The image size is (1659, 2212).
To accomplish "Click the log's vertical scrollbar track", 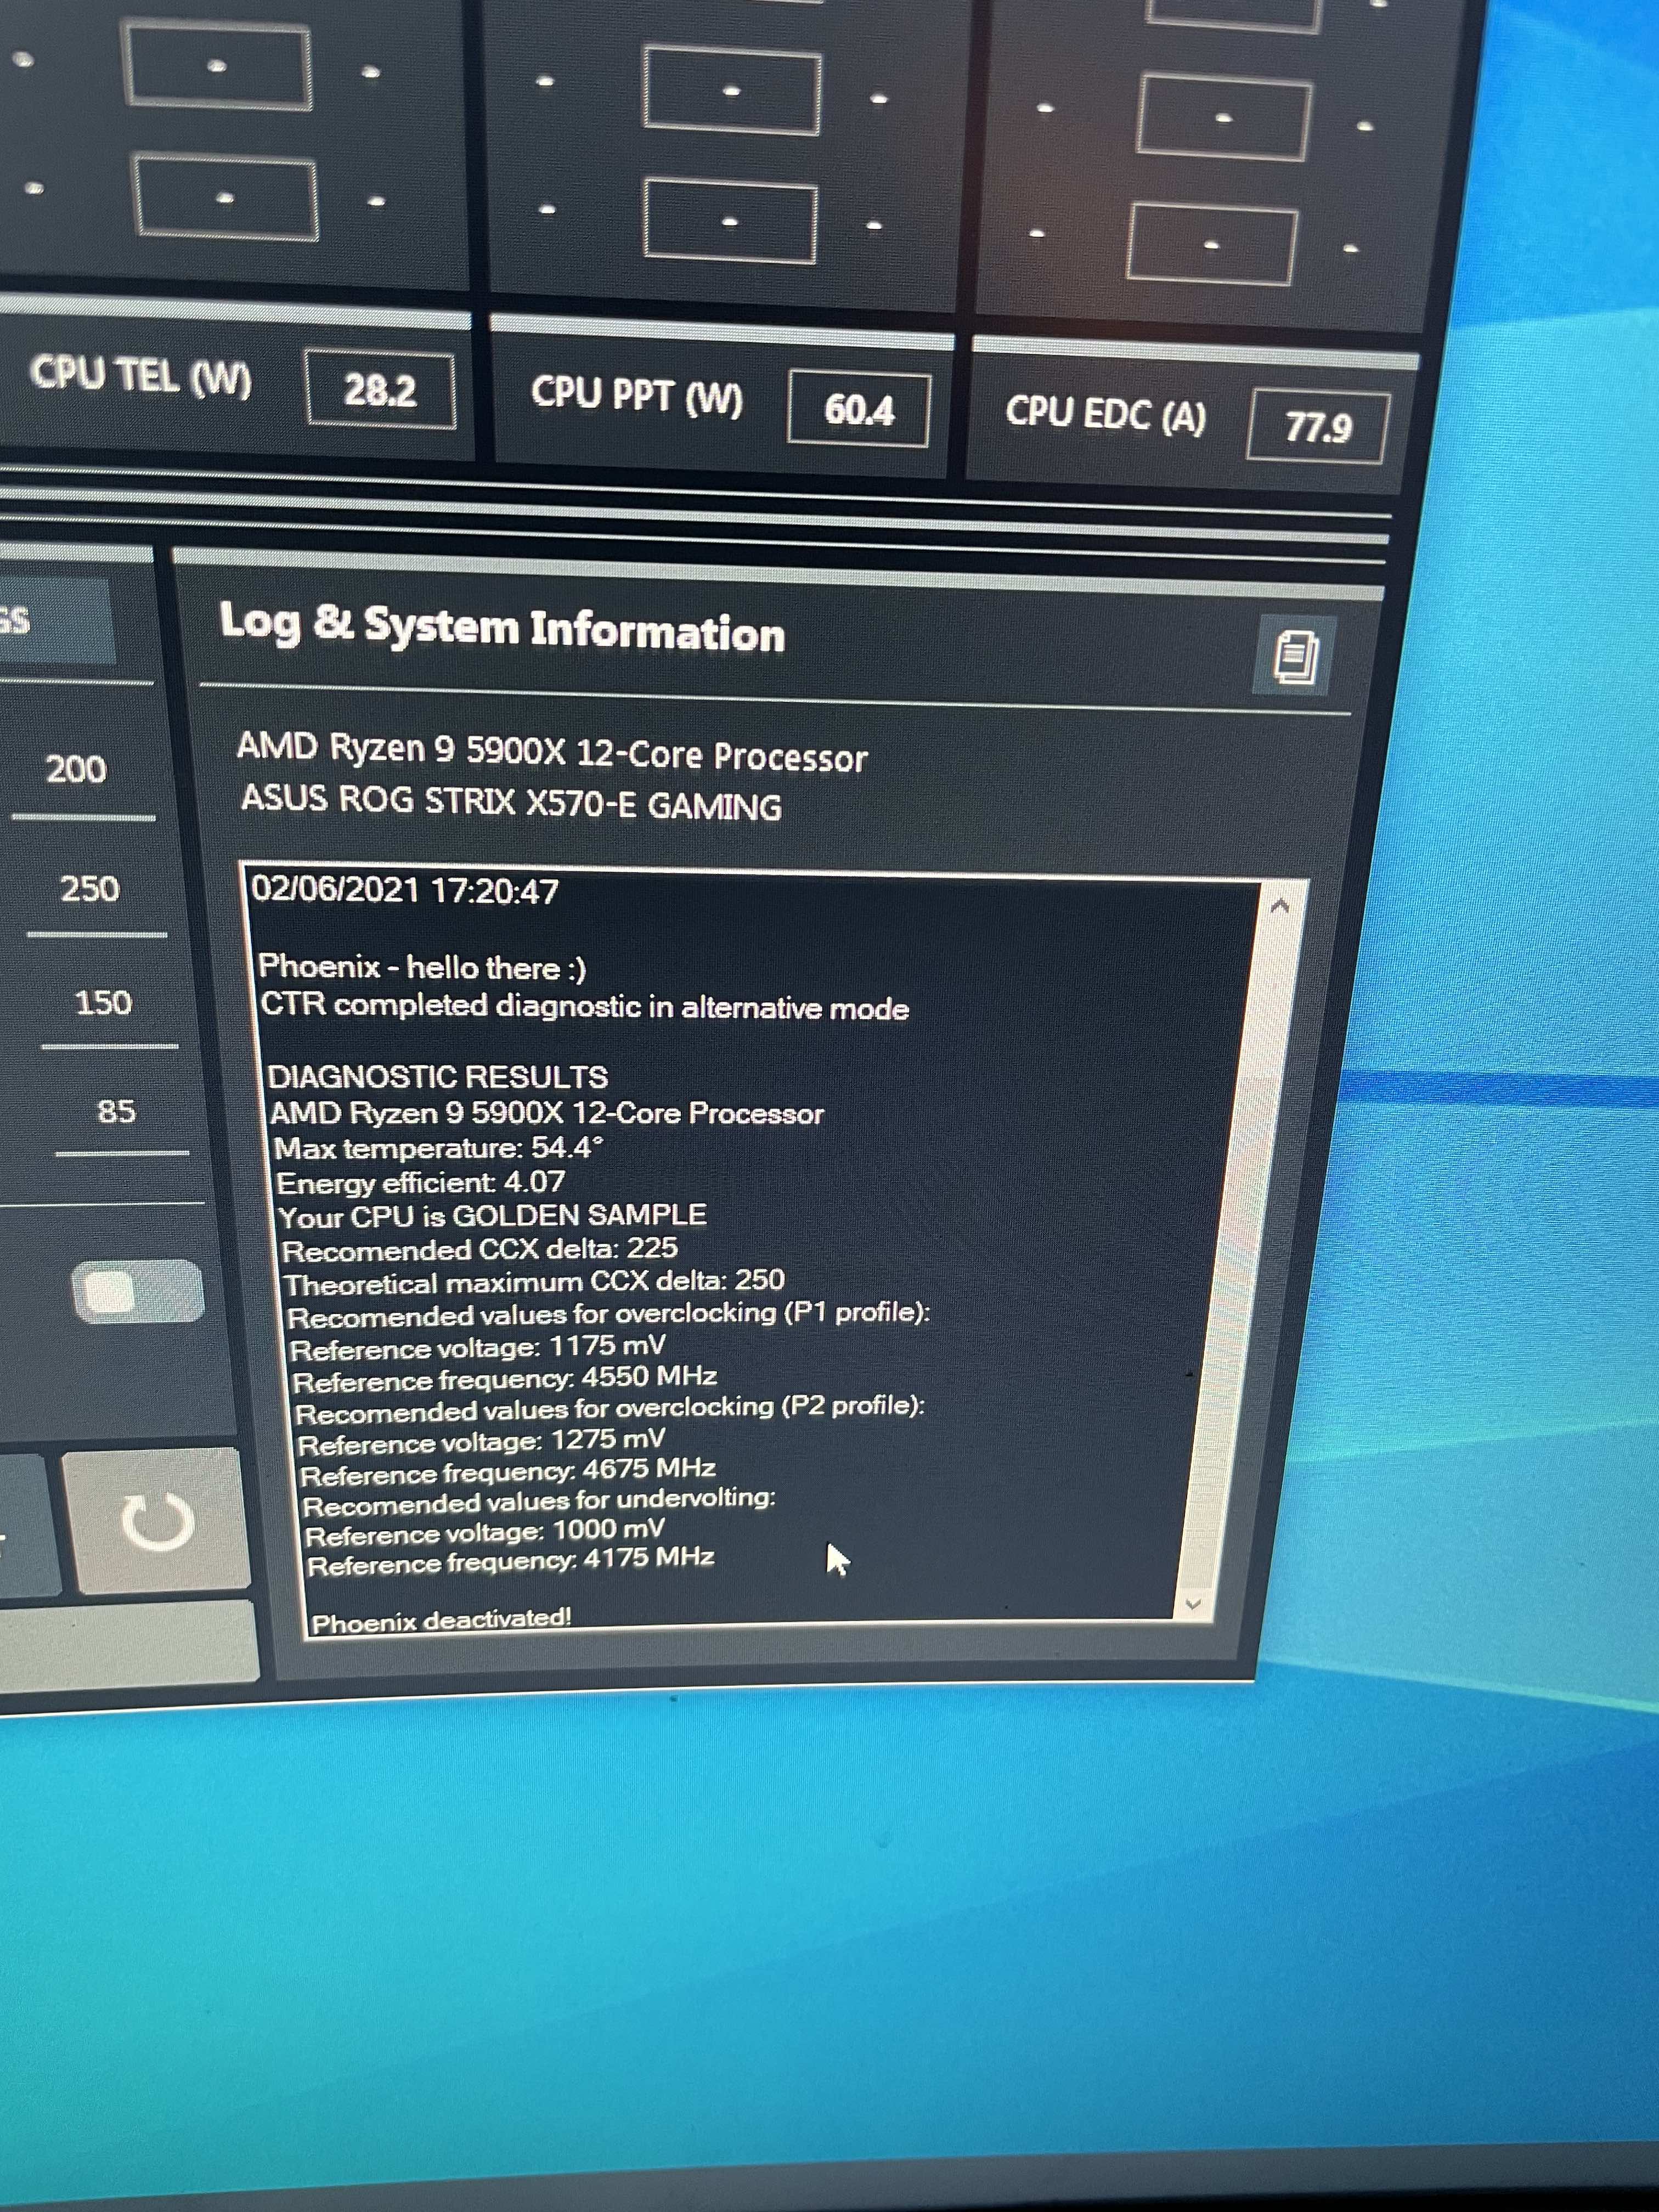I will click(1241, 1255).
